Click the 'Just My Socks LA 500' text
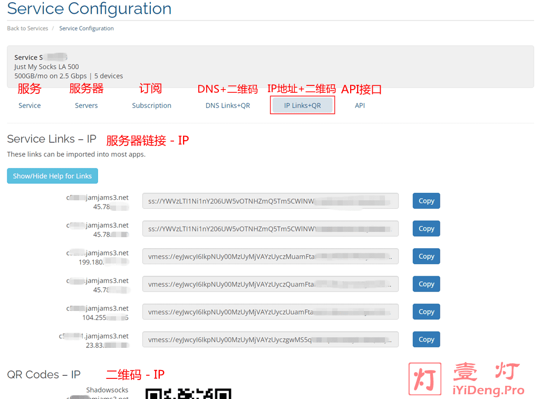Screen dimensions: 540x399 [x=46, y=67]
